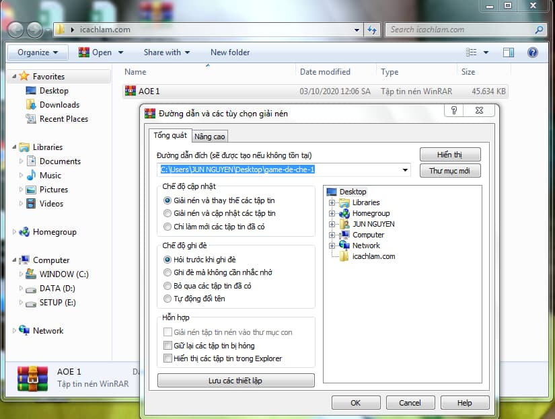This screenshot has height=419, width=555.
Task: Click the Computer icon in navigation pane
Action: [24, 260]
